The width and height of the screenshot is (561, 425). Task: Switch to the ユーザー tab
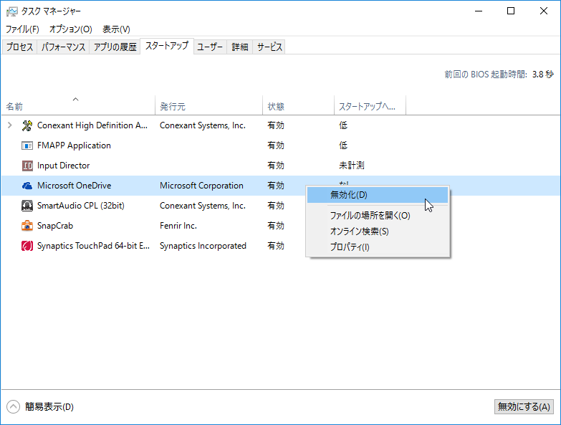210,47
